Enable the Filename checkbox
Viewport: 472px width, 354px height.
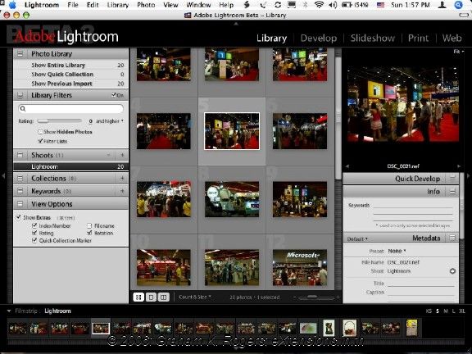pos(89,225)
